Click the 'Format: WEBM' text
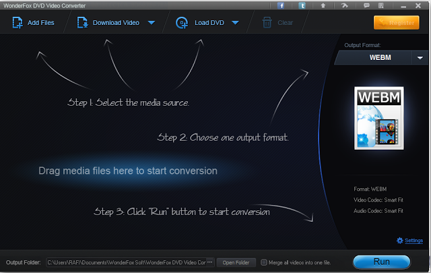This screenshot has height=273, width=431. tap(370, 189)
